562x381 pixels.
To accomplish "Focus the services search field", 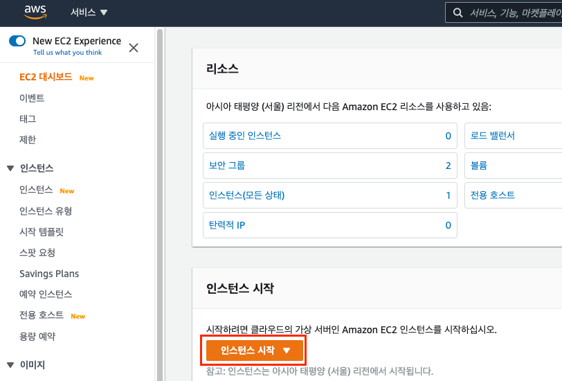I will 504,13.
